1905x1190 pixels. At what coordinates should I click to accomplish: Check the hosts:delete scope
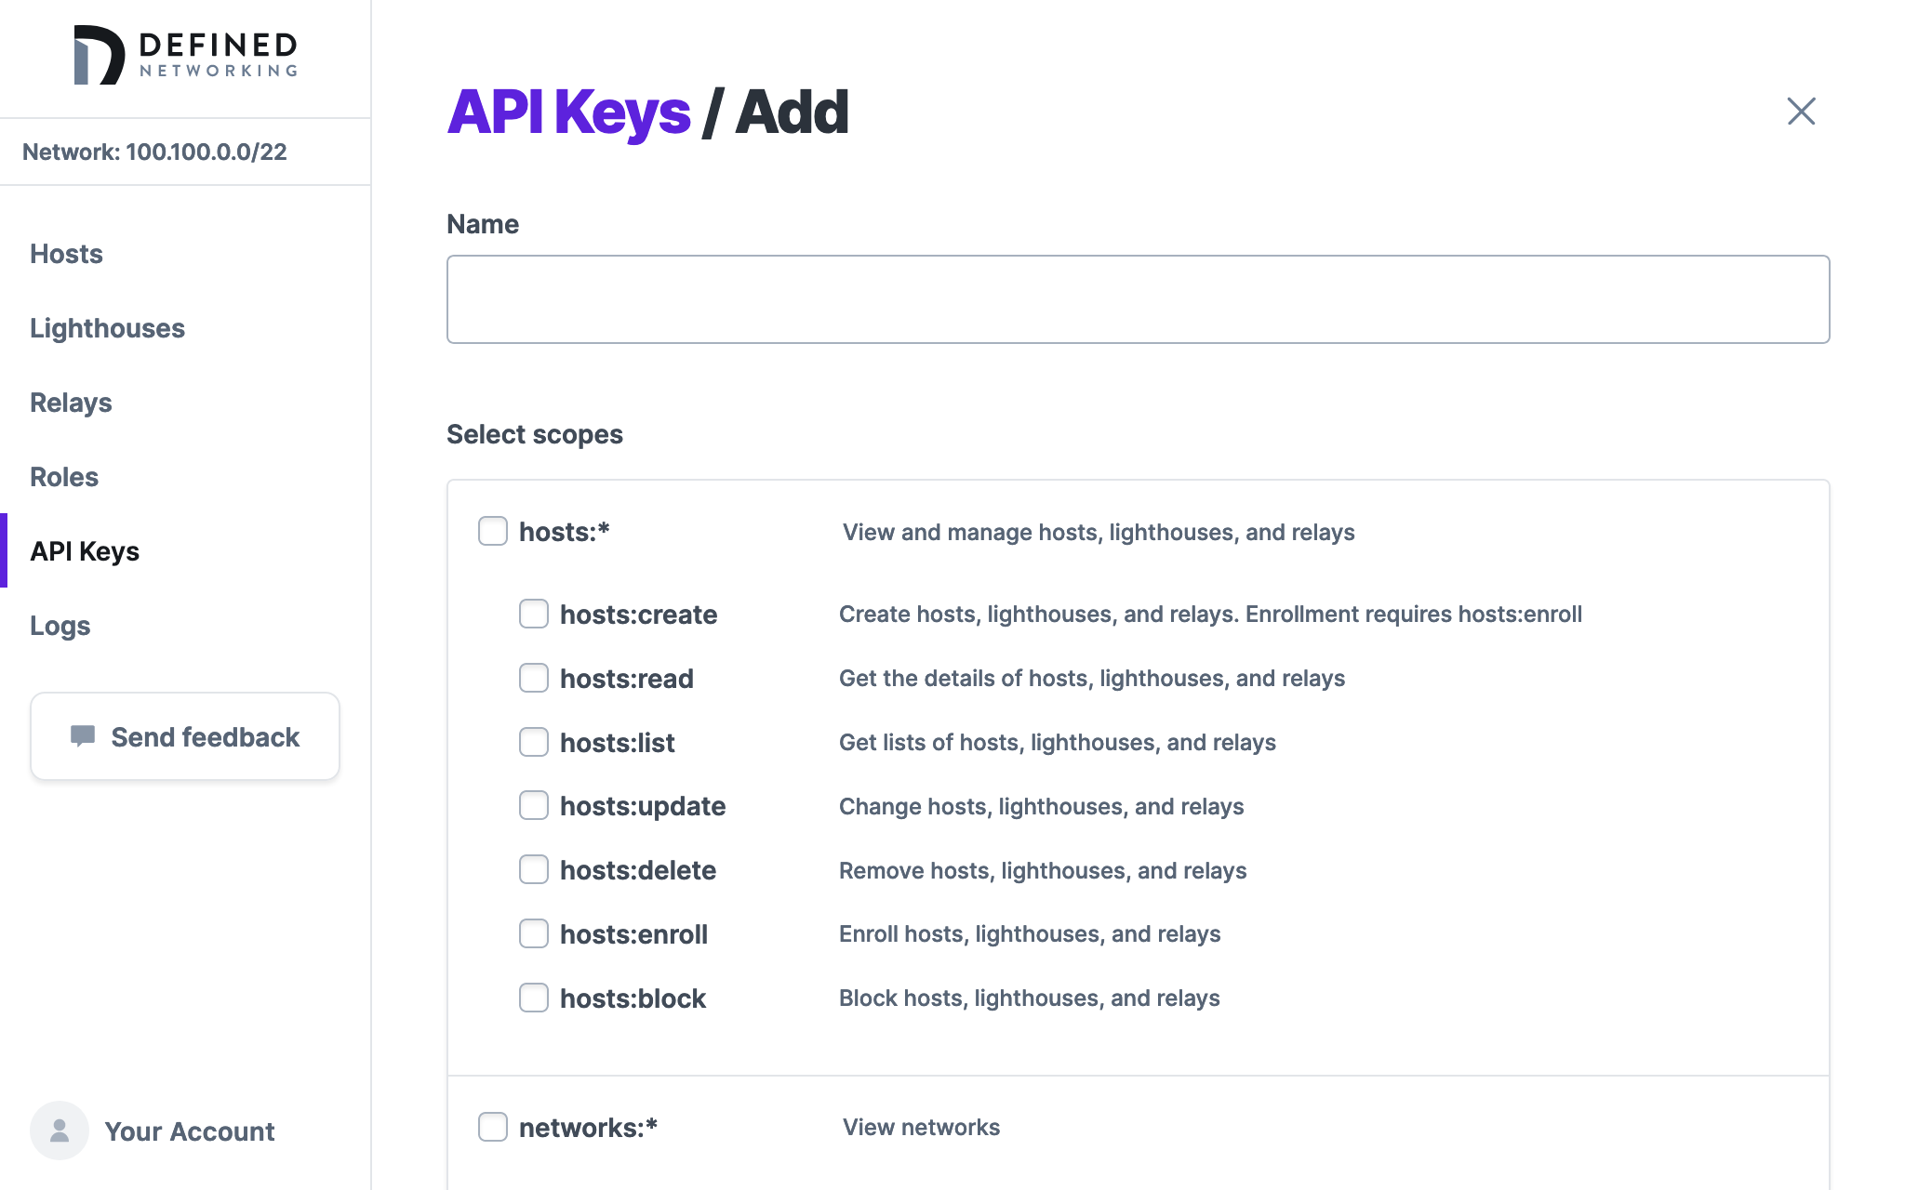tap(534, 869)
